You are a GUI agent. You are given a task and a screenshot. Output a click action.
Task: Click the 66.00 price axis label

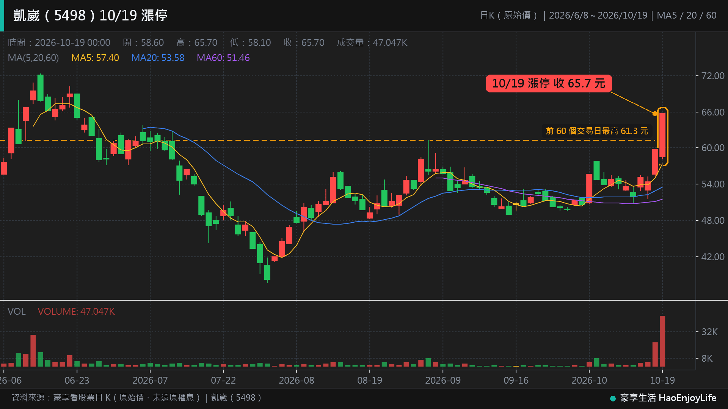click(713, 112)
